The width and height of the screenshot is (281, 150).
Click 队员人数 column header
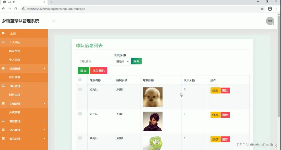pos(189,80)
